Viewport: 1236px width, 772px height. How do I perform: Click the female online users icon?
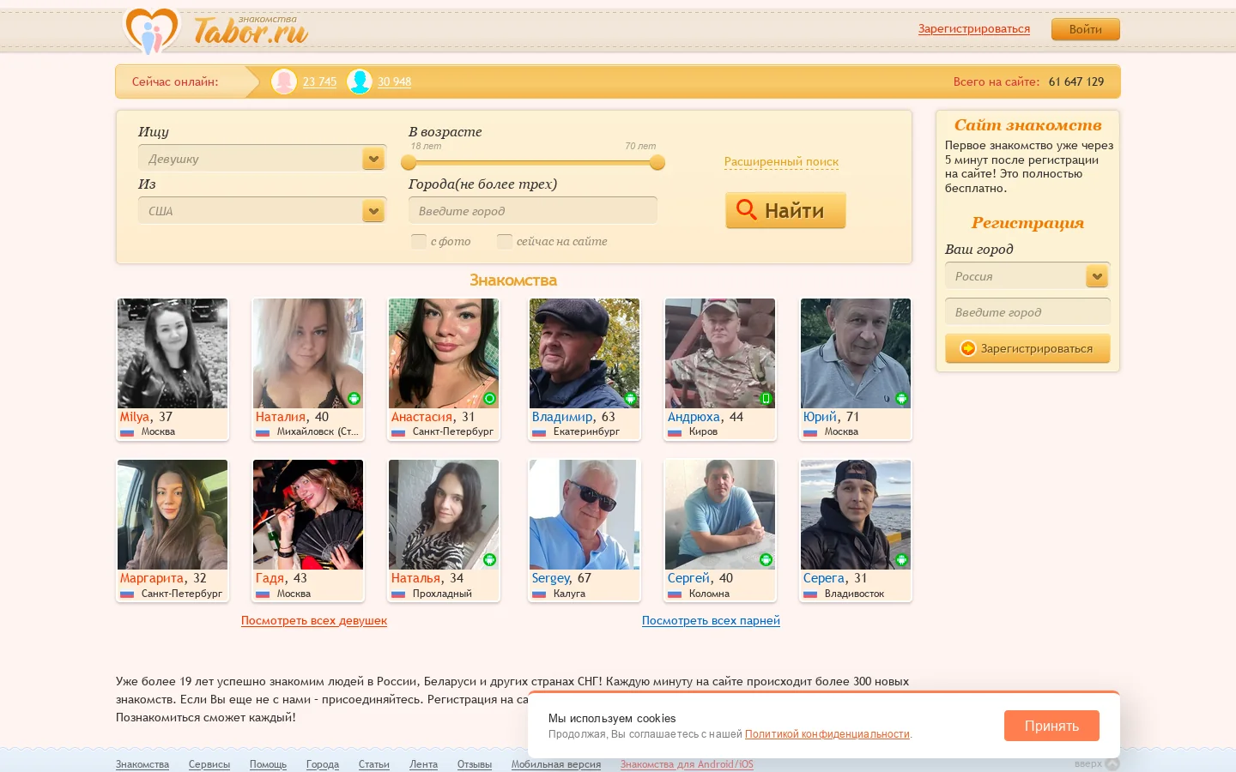point(284,81)
